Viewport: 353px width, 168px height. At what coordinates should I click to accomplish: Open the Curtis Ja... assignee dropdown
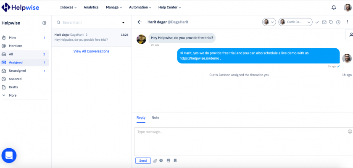point(295,22)
